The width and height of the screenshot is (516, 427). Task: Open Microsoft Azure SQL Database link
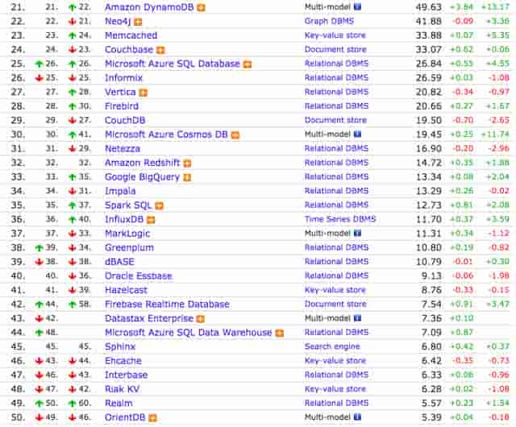coord(173,64)
